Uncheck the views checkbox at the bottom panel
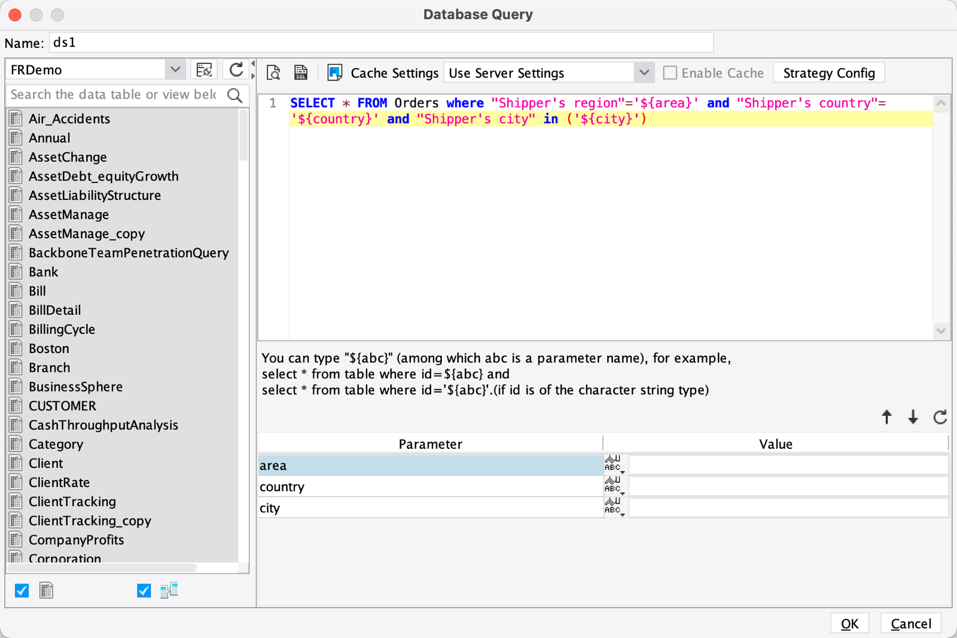The image size is (957, 638). click(143, 590)
